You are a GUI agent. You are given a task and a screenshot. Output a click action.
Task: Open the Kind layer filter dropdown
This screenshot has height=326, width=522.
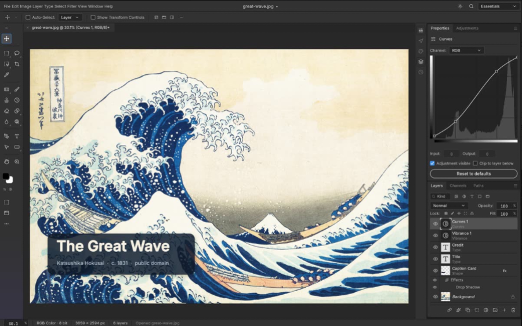440,197
